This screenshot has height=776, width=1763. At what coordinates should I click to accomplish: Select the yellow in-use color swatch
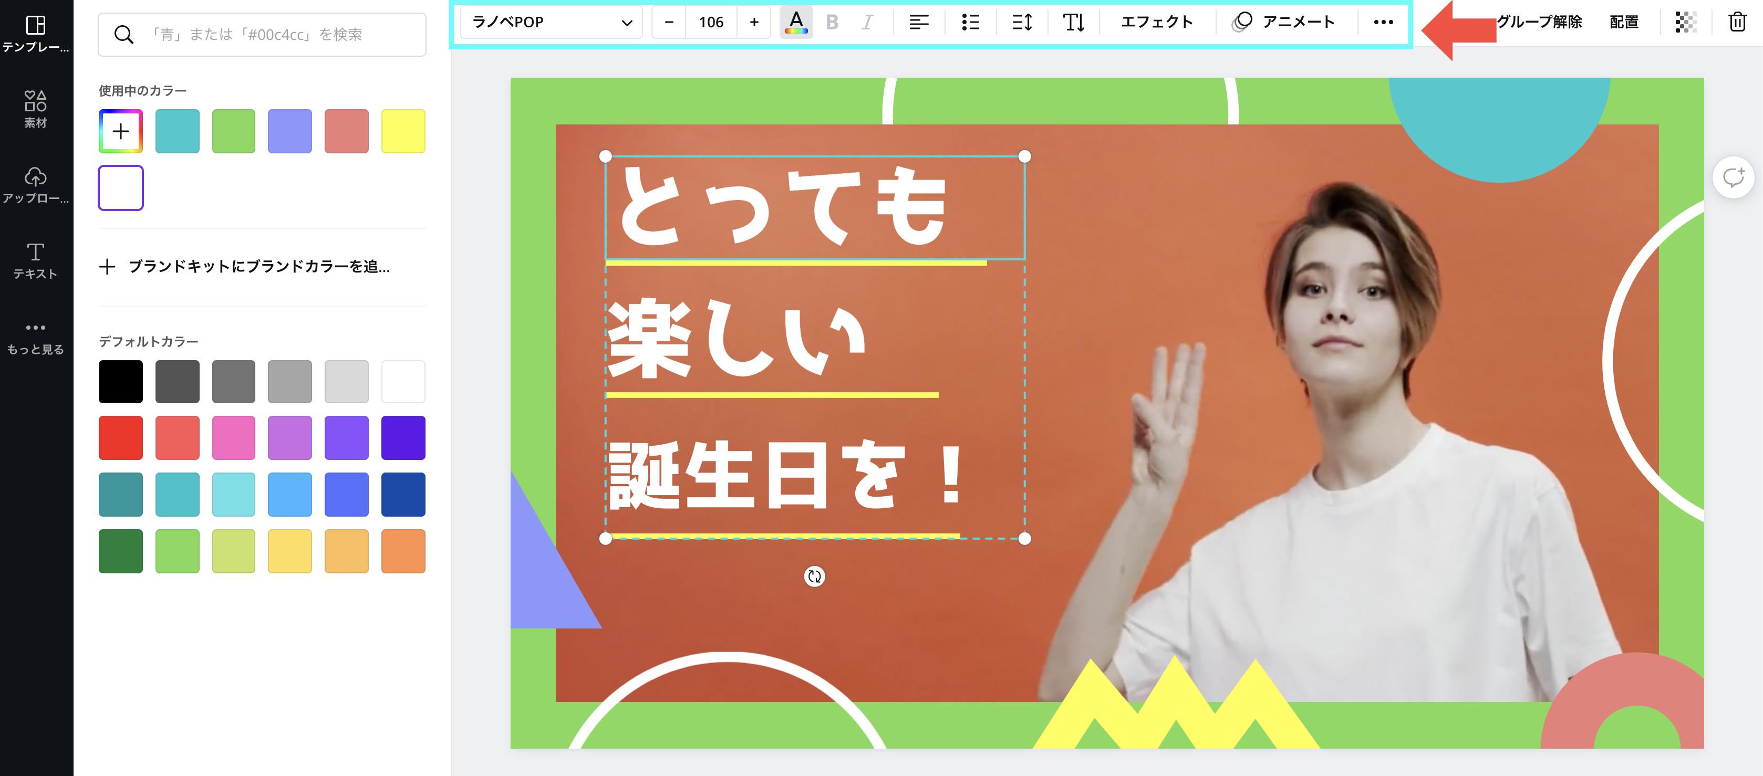click(x=403, y=131)
